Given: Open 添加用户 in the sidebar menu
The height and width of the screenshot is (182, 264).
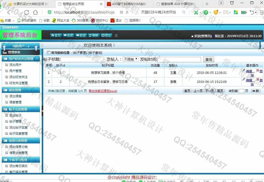Looking at the screenshot, I should (15, 65).
